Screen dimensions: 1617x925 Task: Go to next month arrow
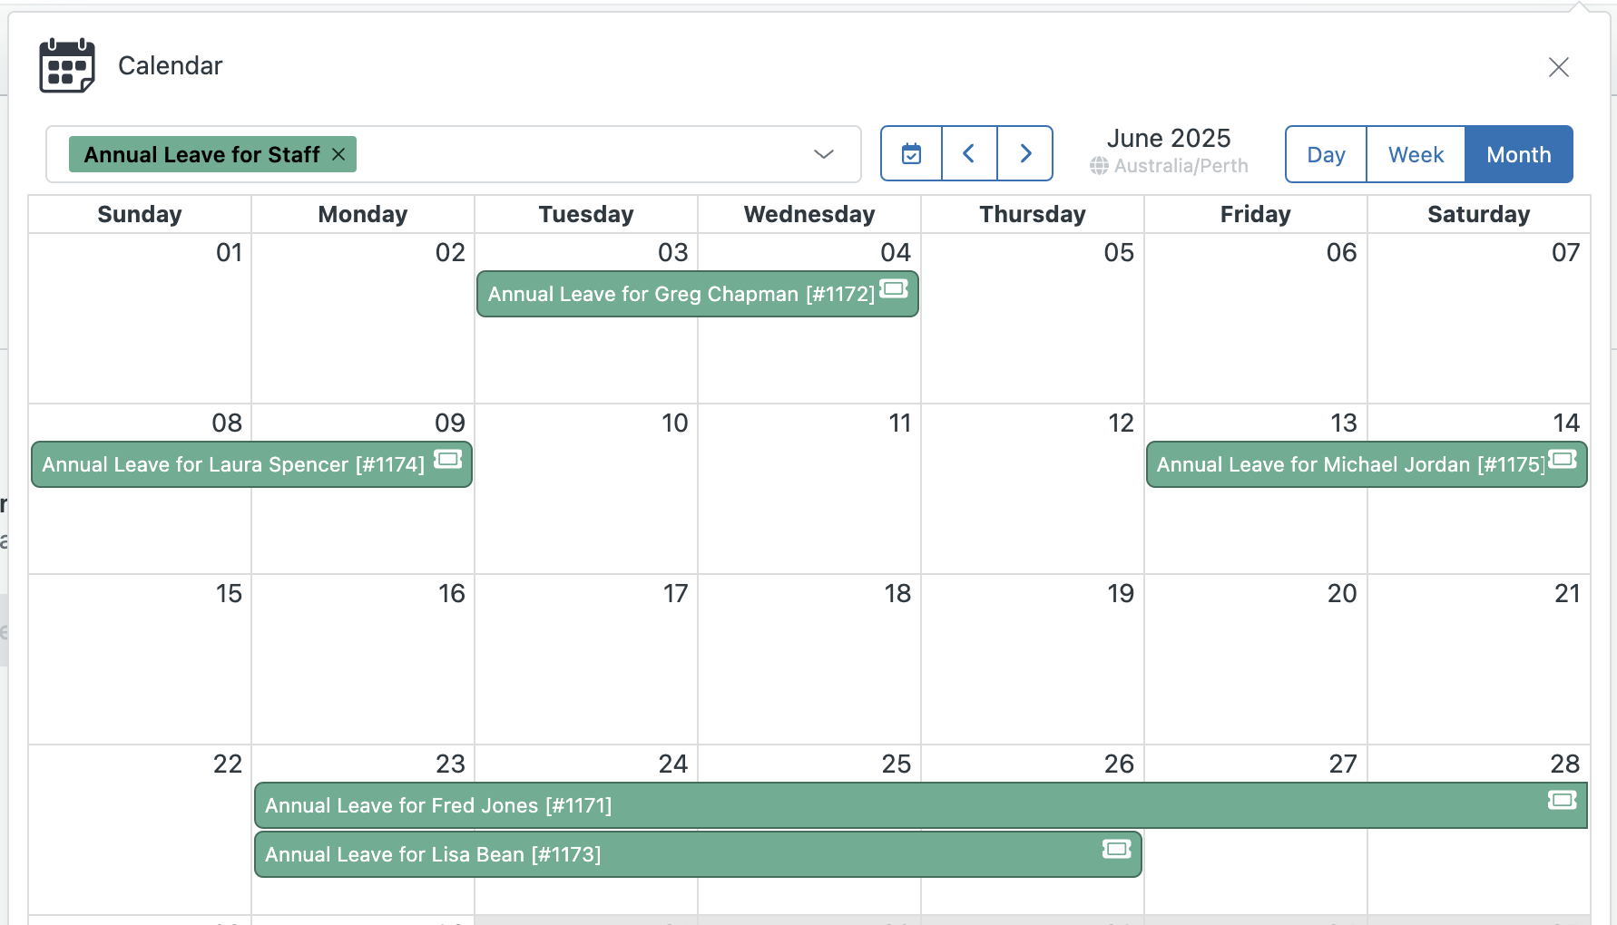click(1025, 154)
